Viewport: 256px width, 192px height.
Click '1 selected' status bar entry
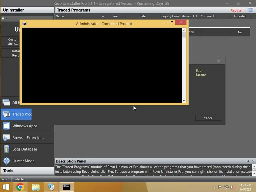click(x=19, y=179)
